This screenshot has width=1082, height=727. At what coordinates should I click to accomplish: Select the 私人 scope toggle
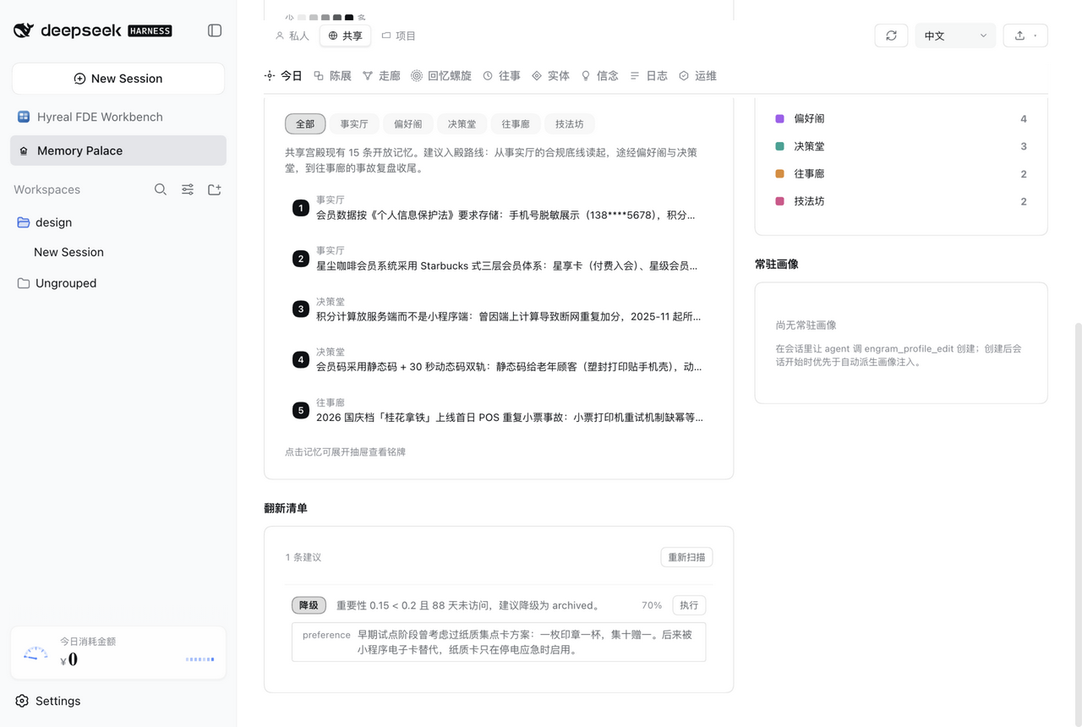click(x=292, y=36)
